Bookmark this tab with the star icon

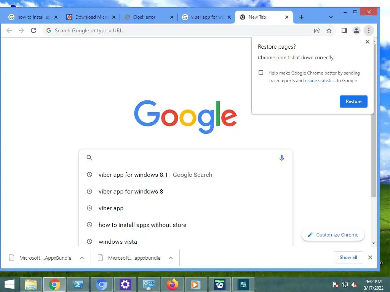coord(329,30)
